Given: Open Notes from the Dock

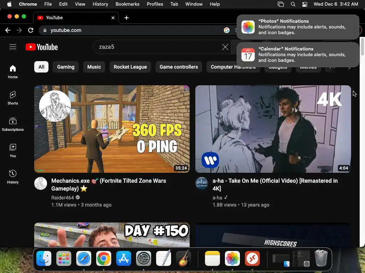Looking at the screenshot, I should (212, 258).
